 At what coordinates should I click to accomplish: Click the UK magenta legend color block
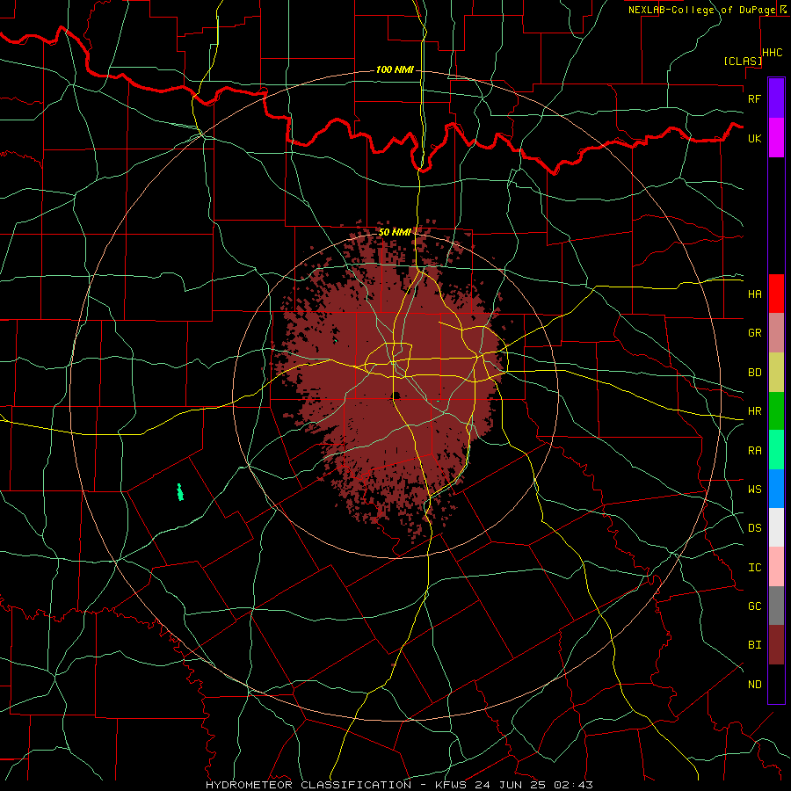click(x=776, y=138)
